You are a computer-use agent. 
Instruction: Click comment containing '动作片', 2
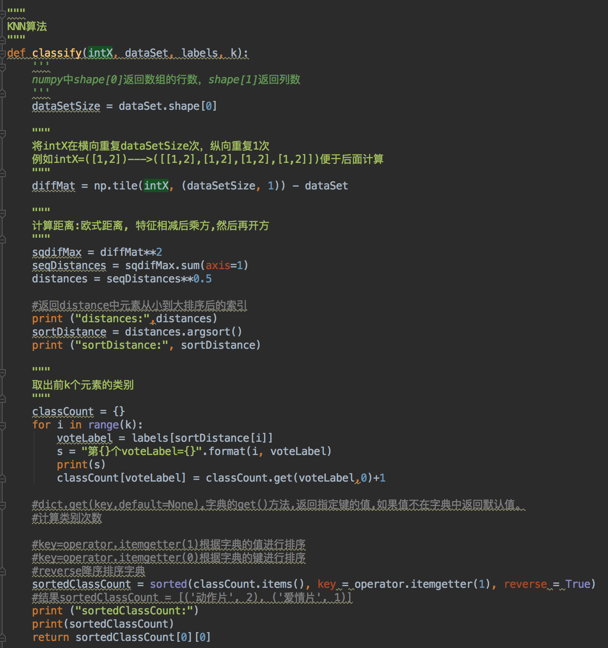(192, 598)
